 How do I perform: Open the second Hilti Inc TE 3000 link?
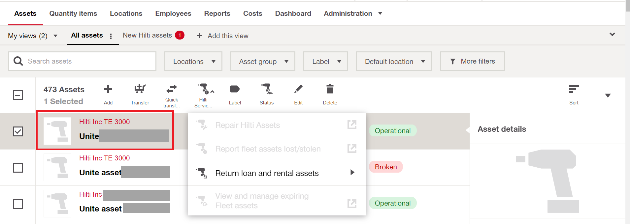click(x=105, y=158)
